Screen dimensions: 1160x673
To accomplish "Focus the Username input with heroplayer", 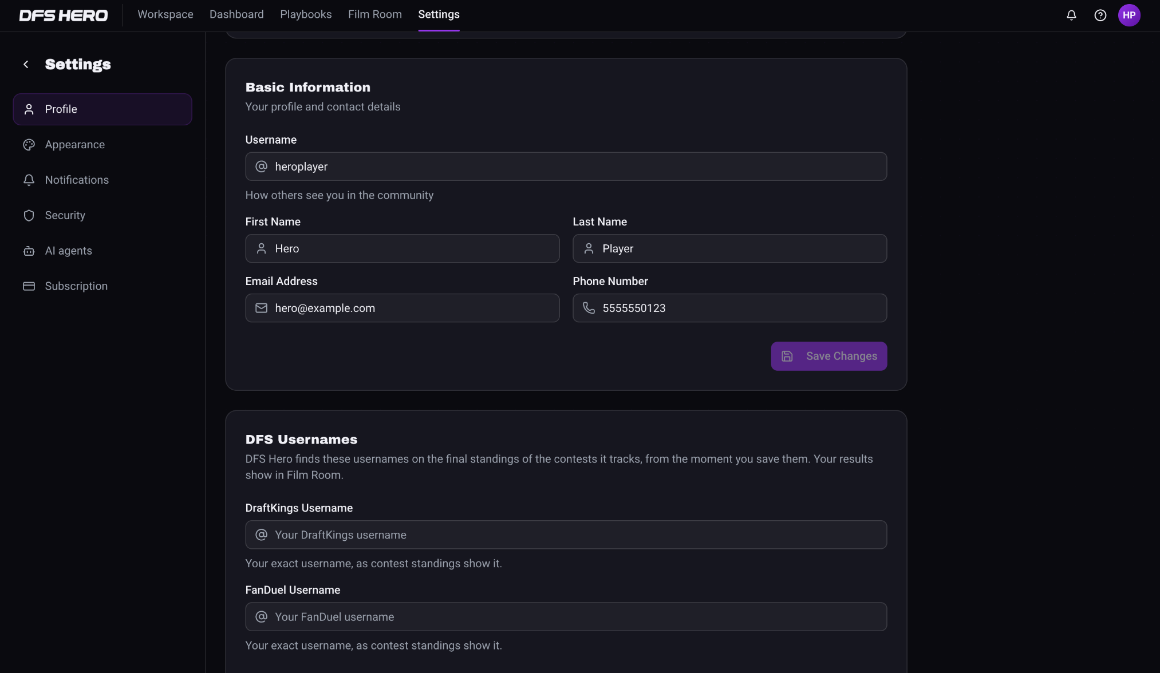I will pyautogui.click(x=566, y=167).
